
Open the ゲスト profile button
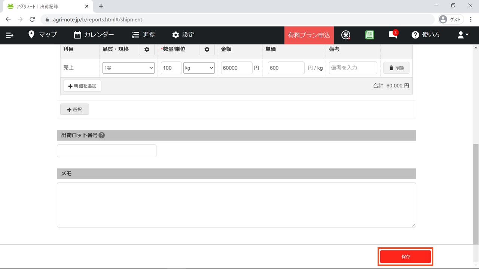451,19
